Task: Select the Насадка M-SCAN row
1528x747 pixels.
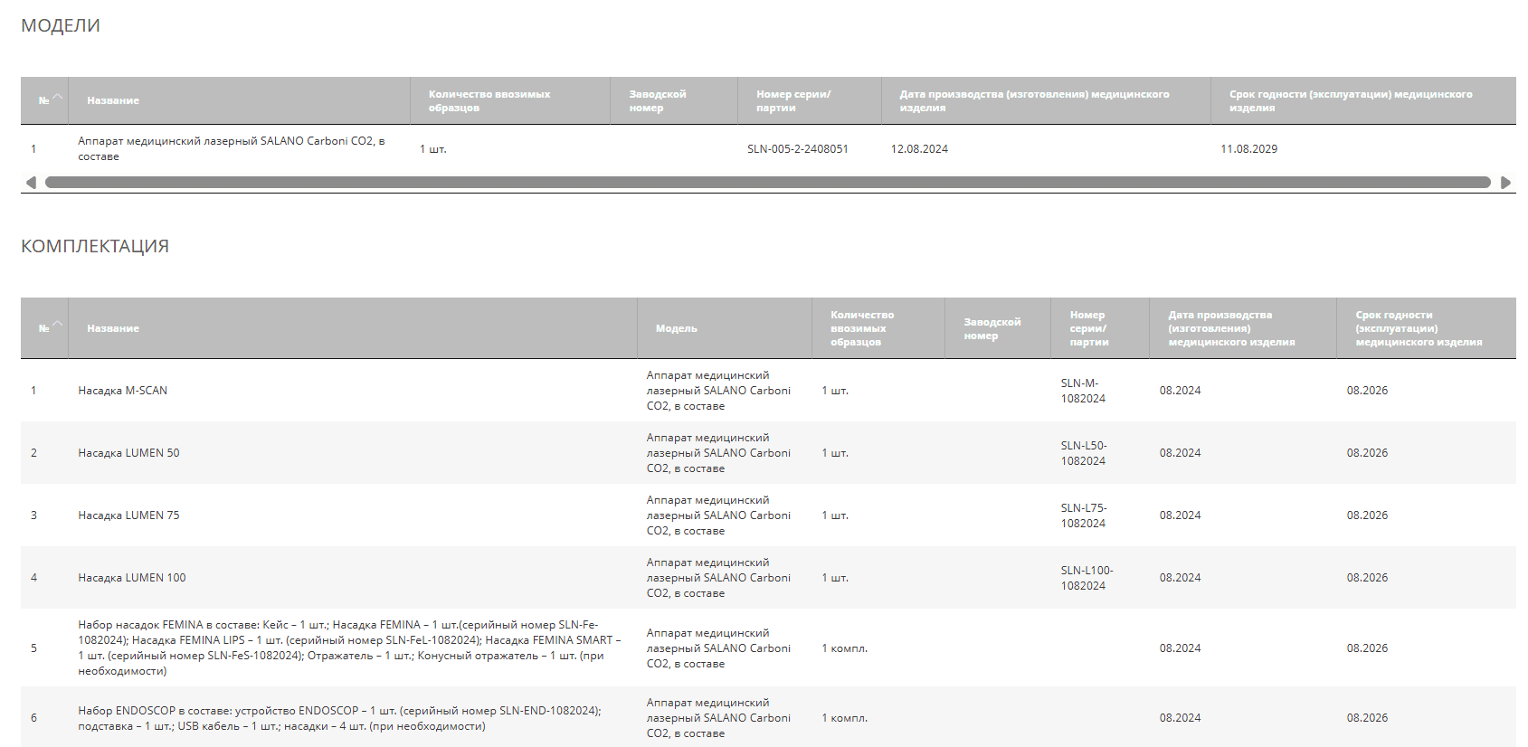Action: [123, 391]
